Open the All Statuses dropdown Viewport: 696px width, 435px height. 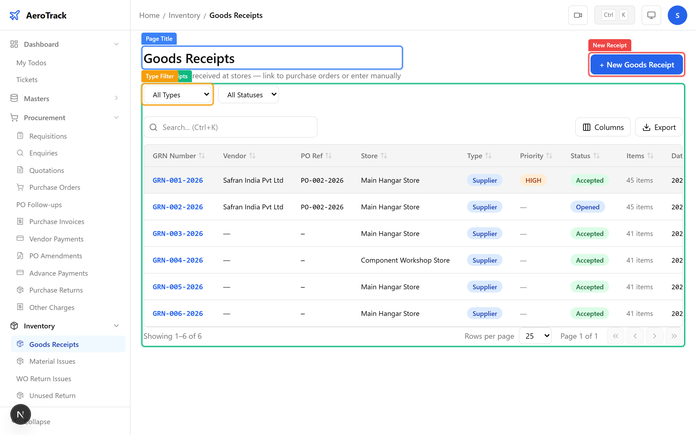tap(248, 94)
